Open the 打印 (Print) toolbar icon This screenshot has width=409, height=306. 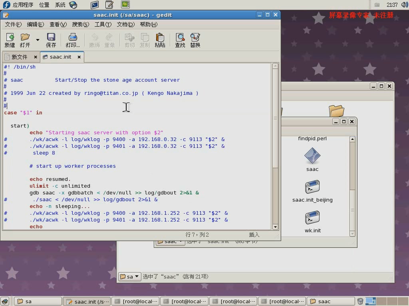(x=73, y=40)
